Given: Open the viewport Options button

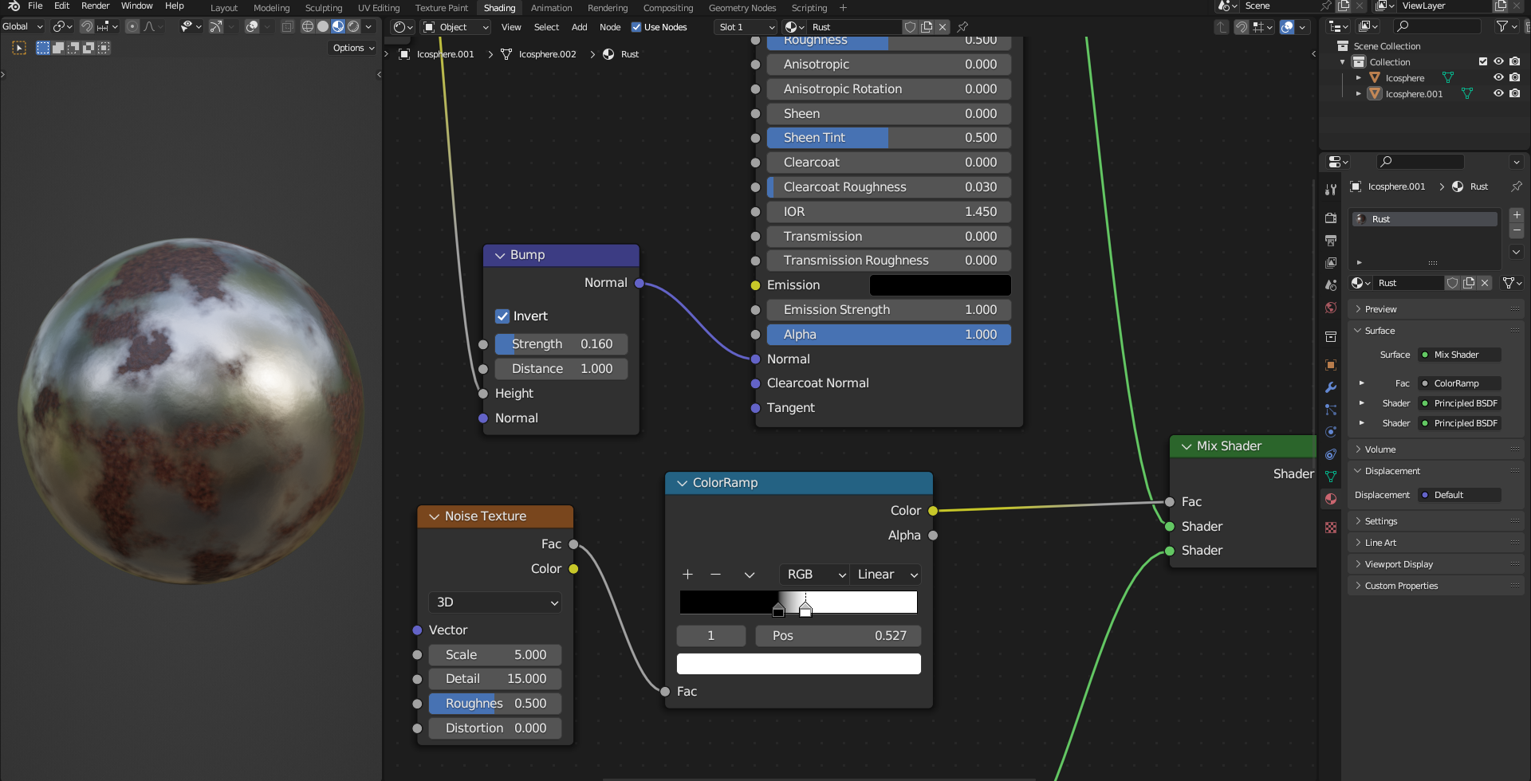Looking at the screenshot, I should click(x=353, y=48).
